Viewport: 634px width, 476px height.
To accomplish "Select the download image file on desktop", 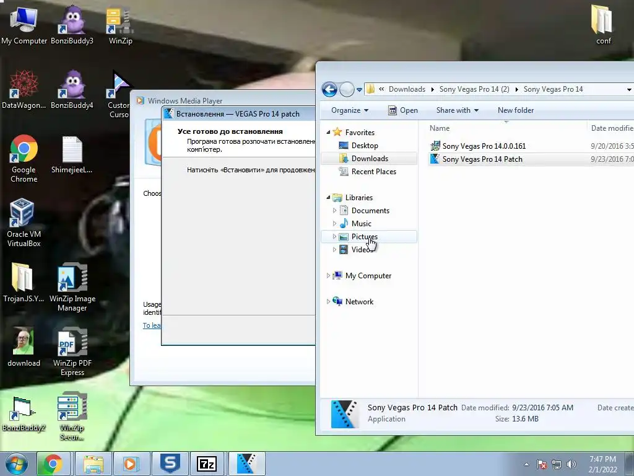I will coord(24,346).
